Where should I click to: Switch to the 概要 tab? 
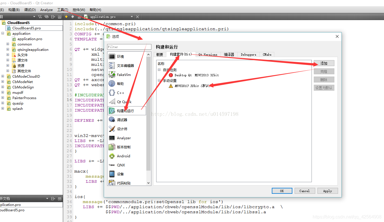pyautogui.click(x=160, y=55)
